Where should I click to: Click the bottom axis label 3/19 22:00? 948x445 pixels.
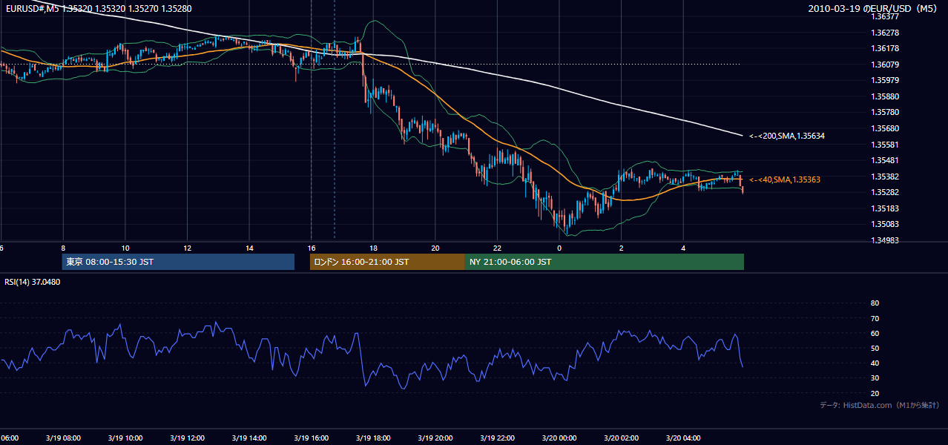[497, 438]
